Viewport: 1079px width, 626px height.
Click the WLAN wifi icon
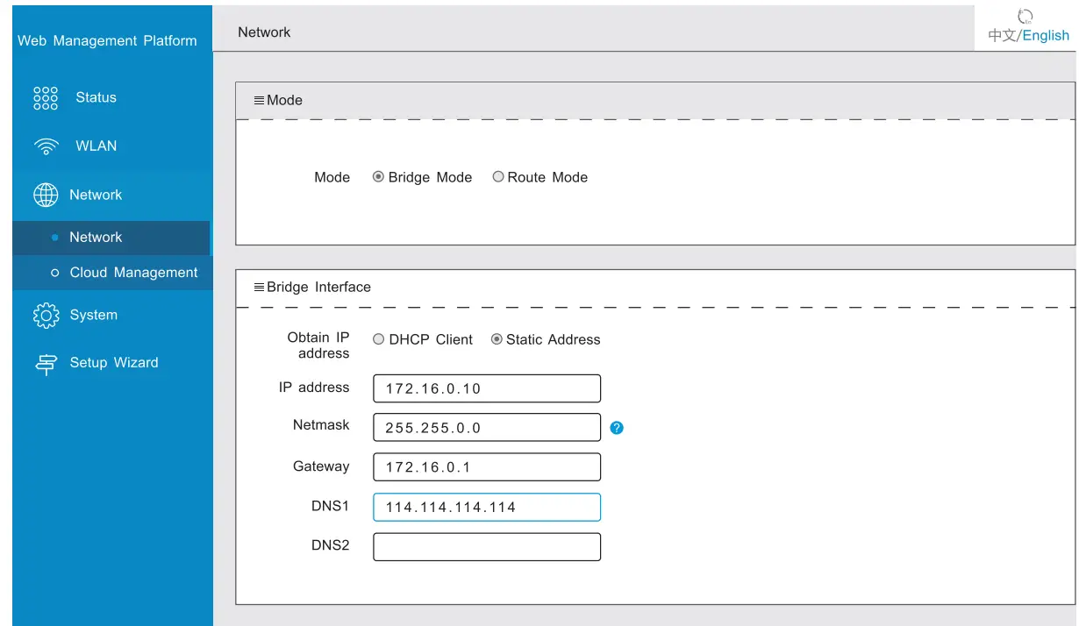46,146
